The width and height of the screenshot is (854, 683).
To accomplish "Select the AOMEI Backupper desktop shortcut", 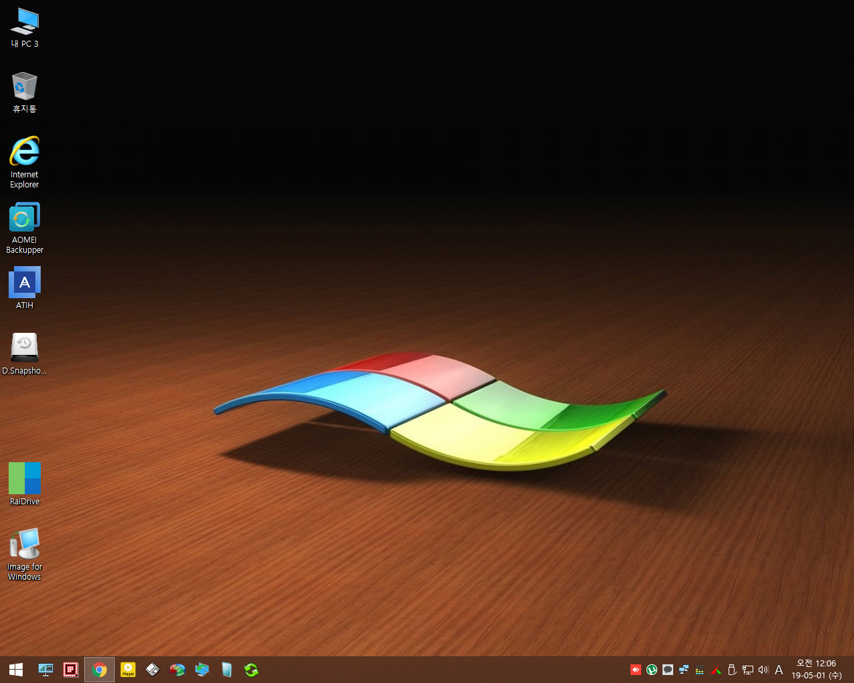I will [25, 228].
